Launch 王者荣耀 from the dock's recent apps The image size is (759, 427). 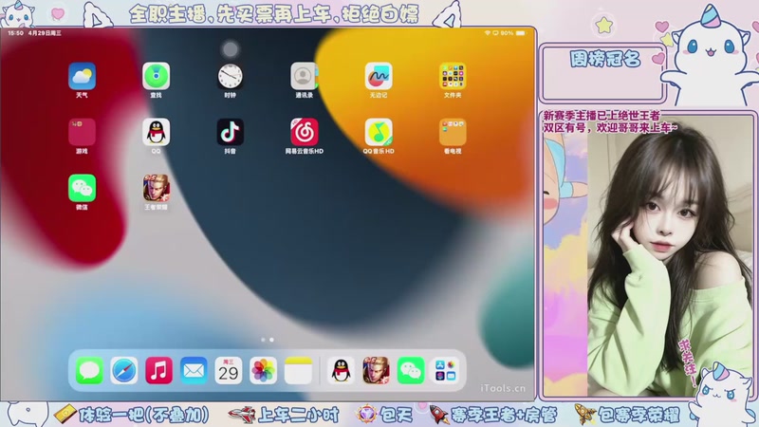(x=376, y=371)
